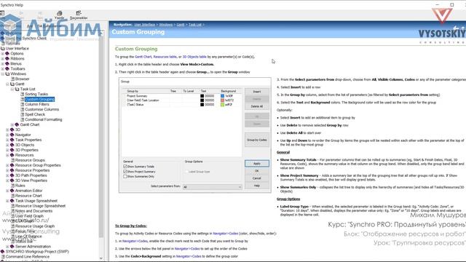This screenshot has width=466, height=262.
Task: Click the User Interface breadcrumb link
Action: 144,25
